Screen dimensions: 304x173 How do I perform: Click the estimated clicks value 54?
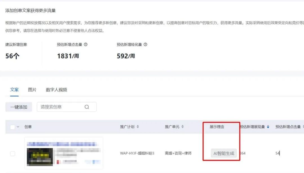point(278,153)
